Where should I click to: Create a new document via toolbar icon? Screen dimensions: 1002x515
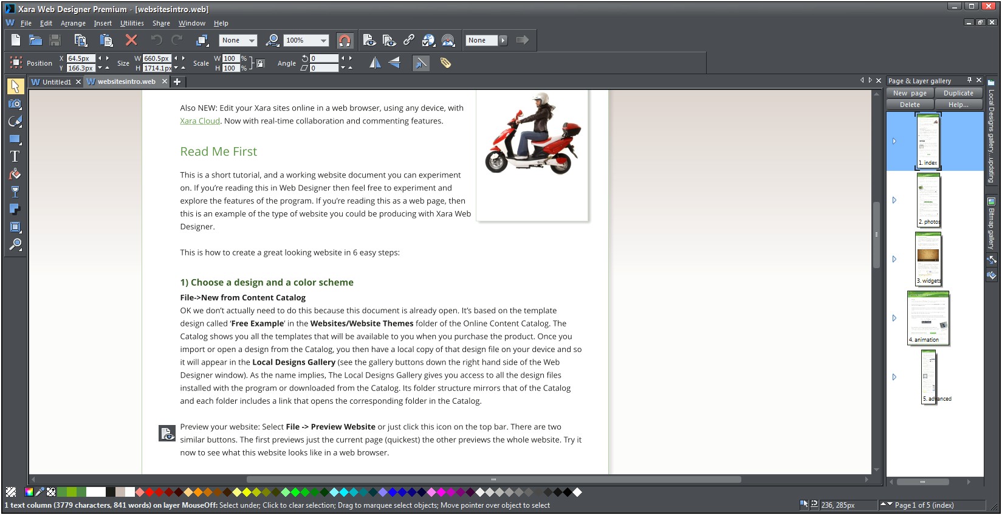[x=16, y=40]
